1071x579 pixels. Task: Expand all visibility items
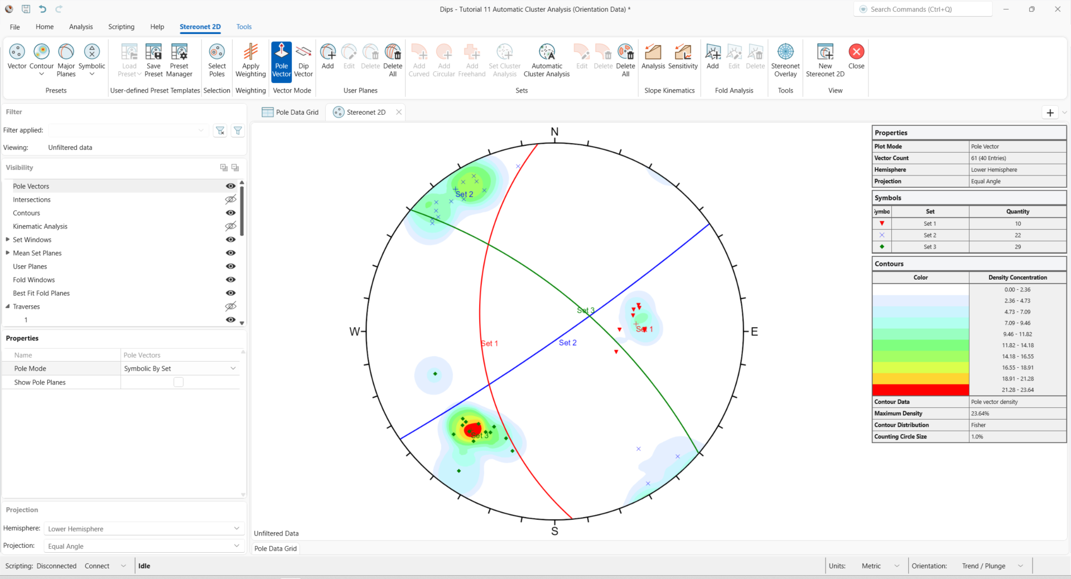(224, 167)
